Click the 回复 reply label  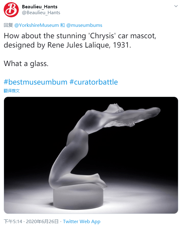click(x=8, y=25)
